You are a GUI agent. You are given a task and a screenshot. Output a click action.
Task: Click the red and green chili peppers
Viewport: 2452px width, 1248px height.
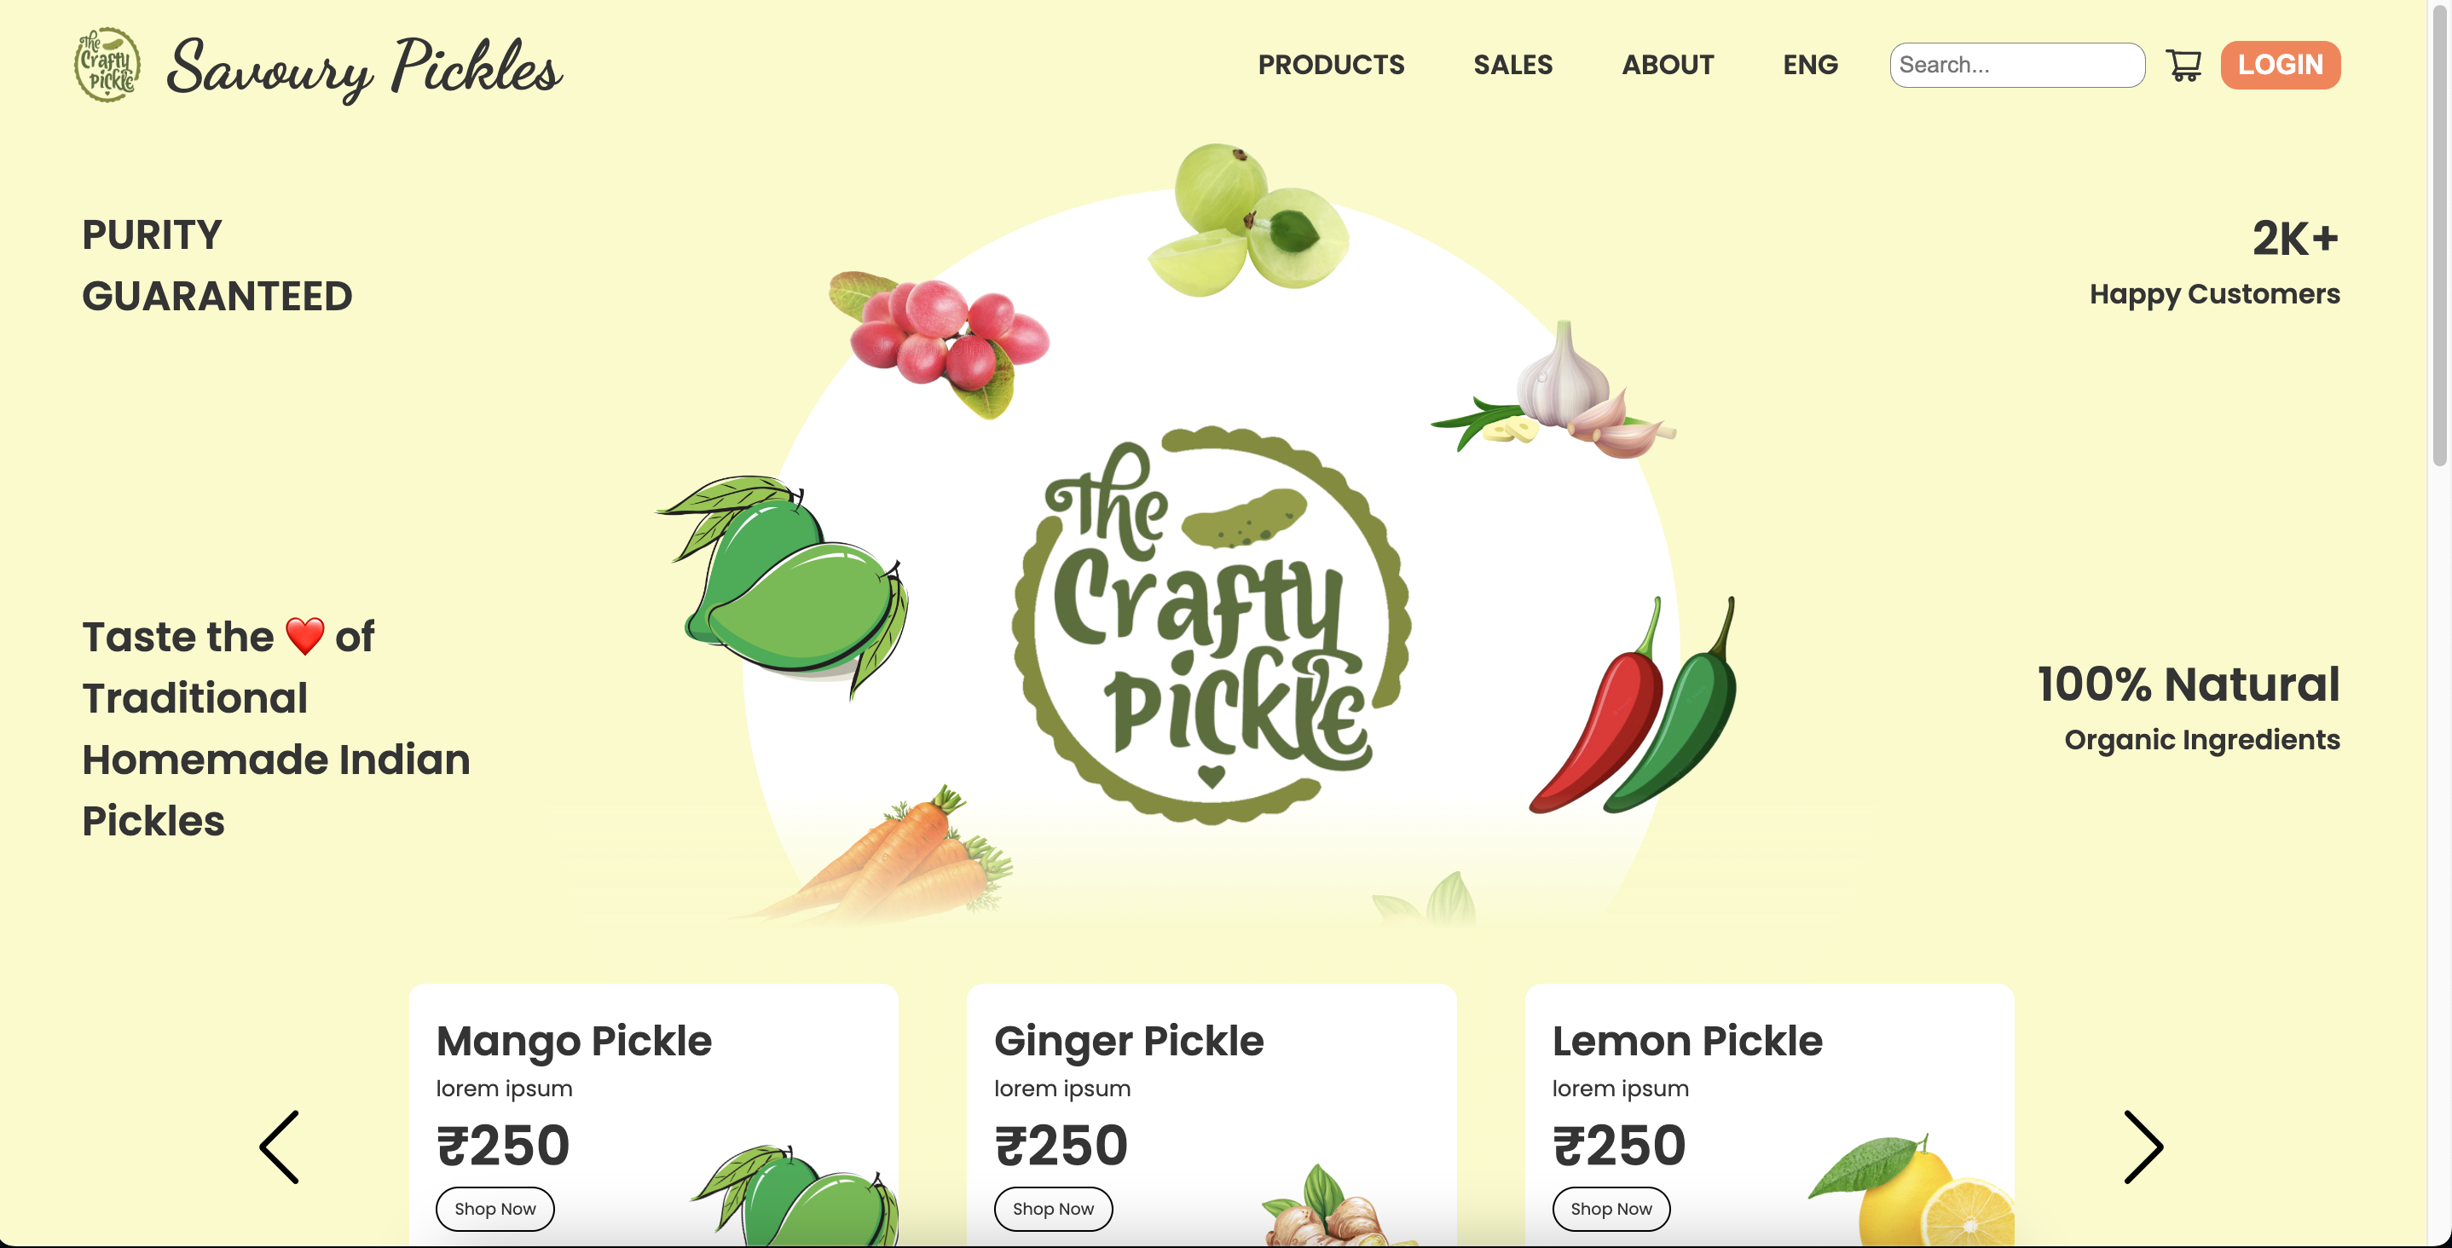tap(1634, 705)
